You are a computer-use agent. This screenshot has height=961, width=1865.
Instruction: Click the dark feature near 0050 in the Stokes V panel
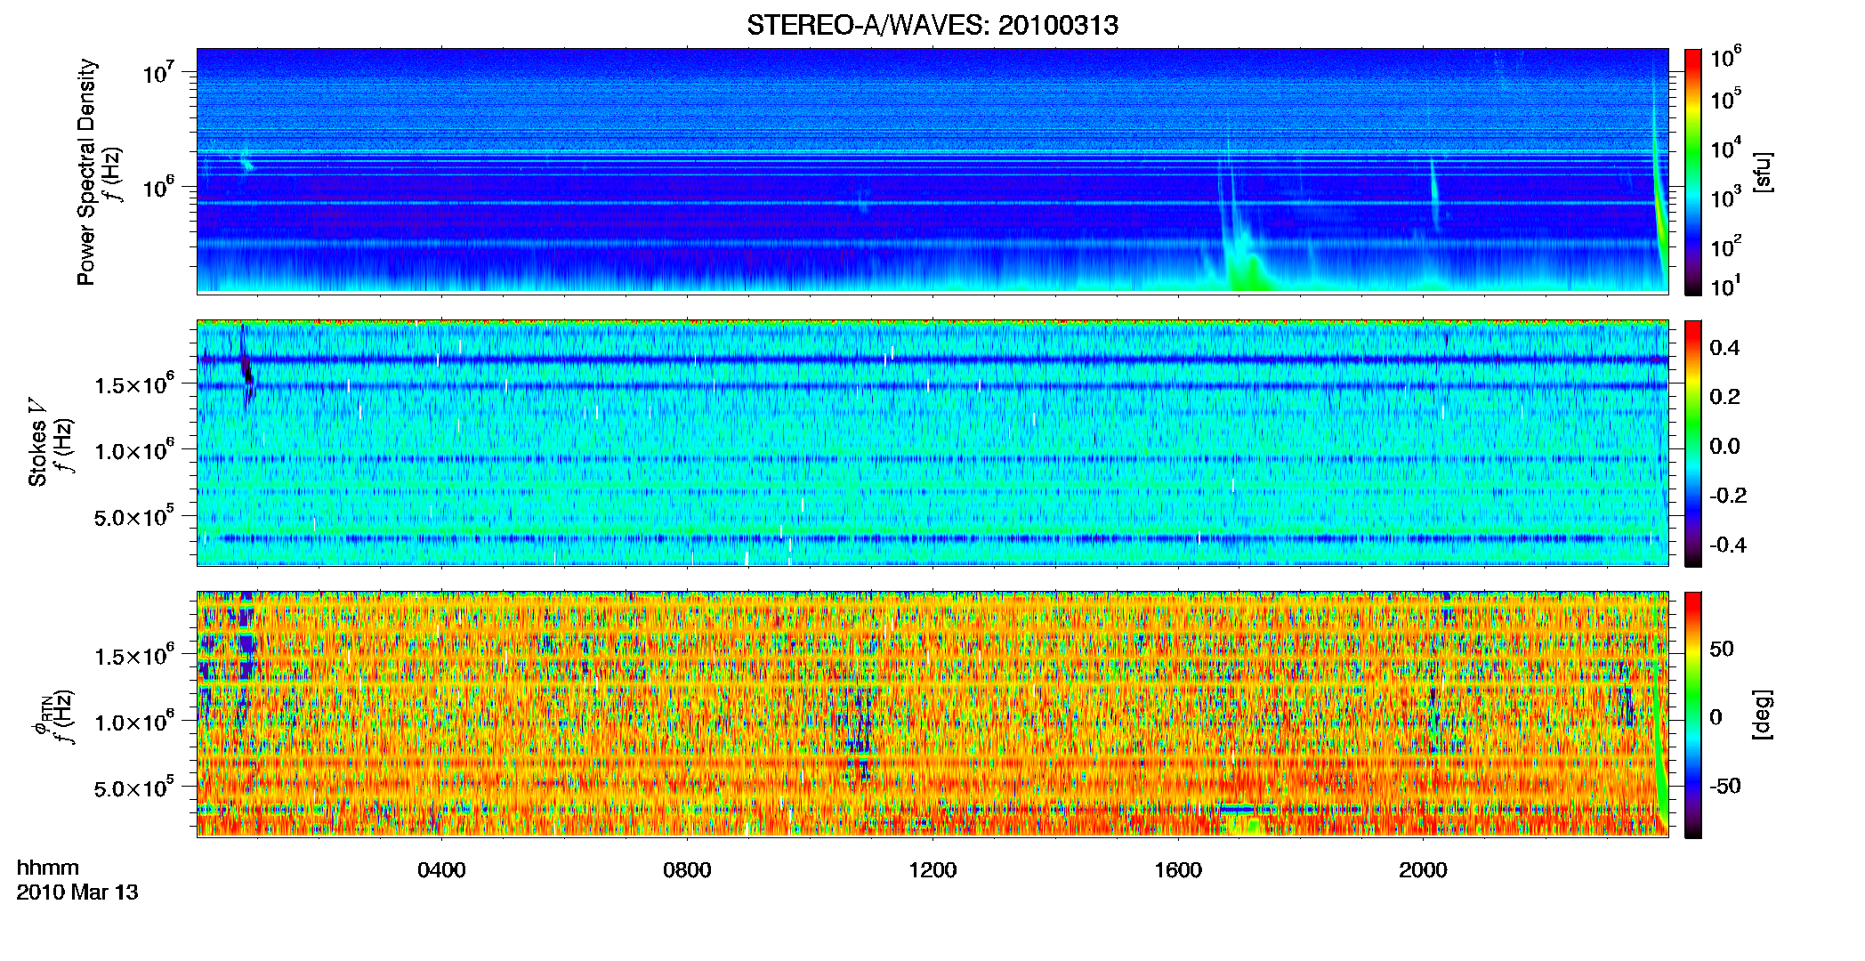tap(246, 367)
